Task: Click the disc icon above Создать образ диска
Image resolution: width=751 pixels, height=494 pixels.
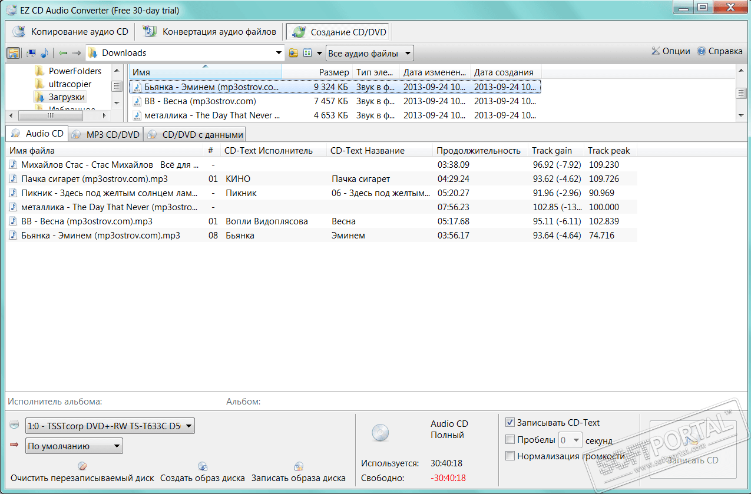Action: coord(203,466)
